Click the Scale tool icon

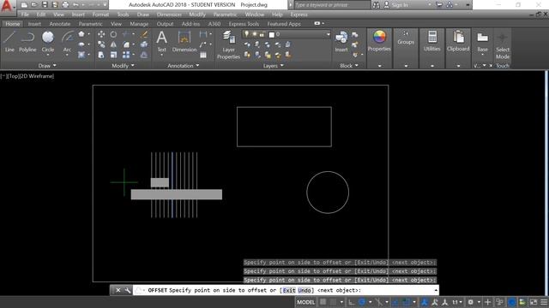click(113, 55)
